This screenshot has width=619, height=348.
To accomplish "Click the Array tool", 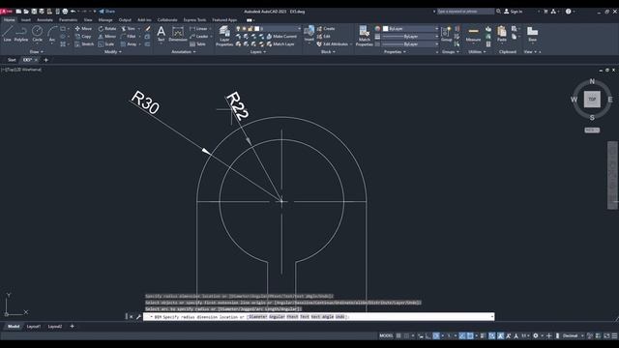I will pos(129,44).
